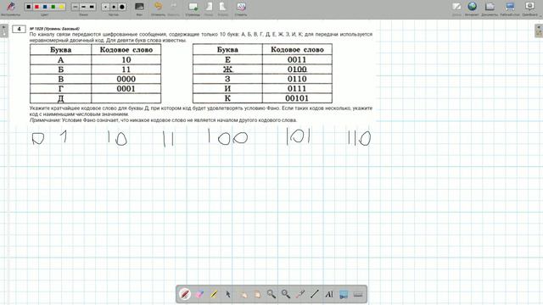Viewport: 543px width, 305px height.
Task: Select the Pen tool in bottom palette
Action: (x=185, y=294)
